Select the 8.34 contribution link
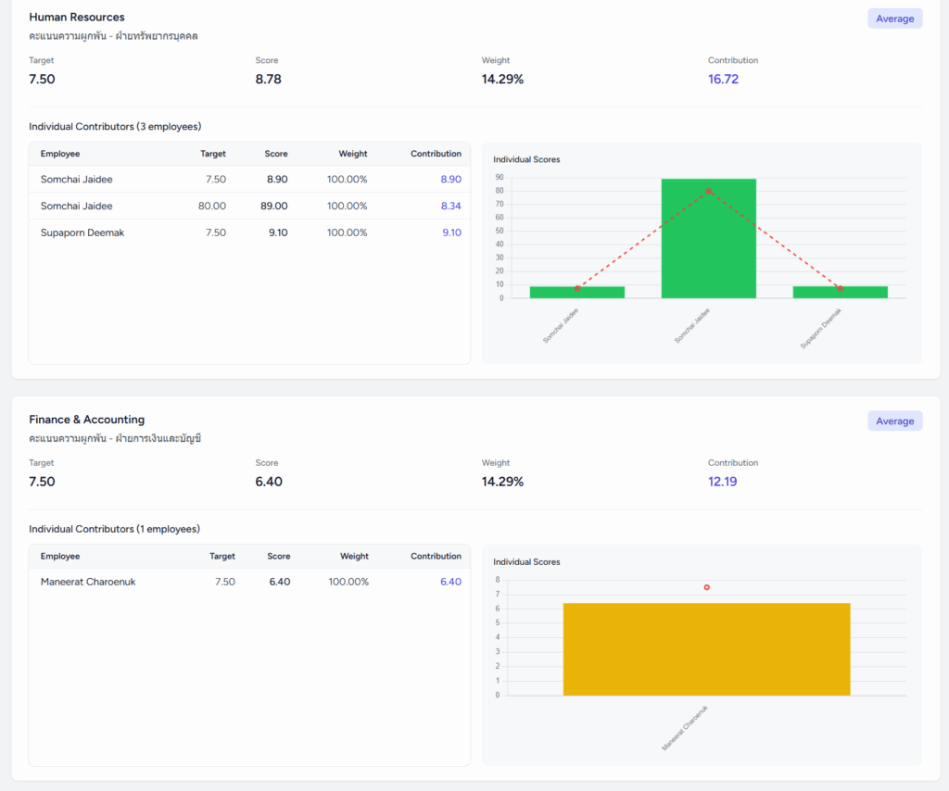 click(450, 206)
